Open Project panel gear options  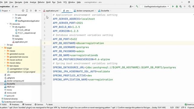36,11
